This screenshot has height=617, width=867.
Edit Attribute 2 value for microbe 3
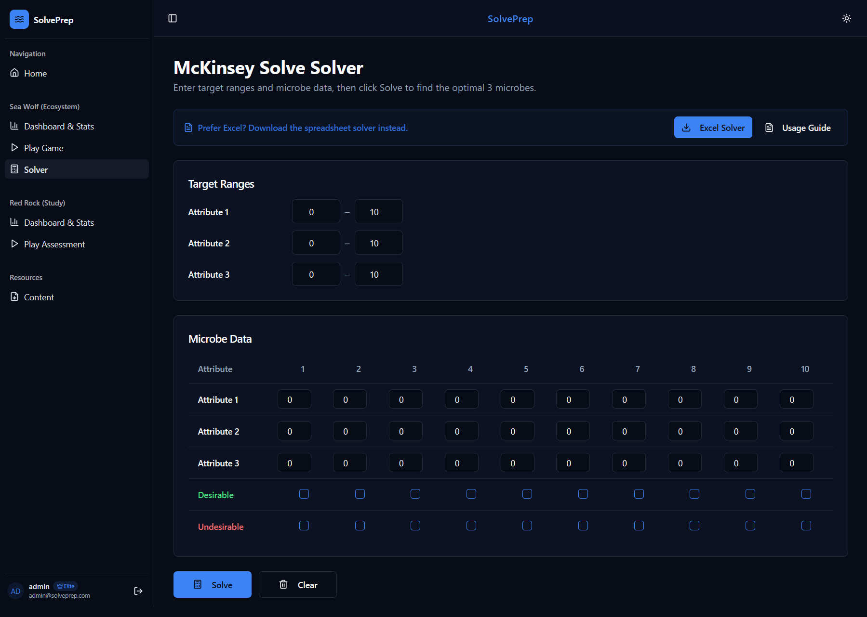[x=405, y=431]
